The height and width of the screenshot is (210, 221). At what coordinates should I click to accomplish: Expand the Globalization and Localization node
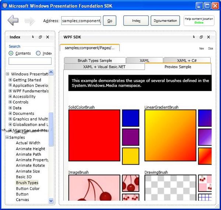click(x=10, y=125)
